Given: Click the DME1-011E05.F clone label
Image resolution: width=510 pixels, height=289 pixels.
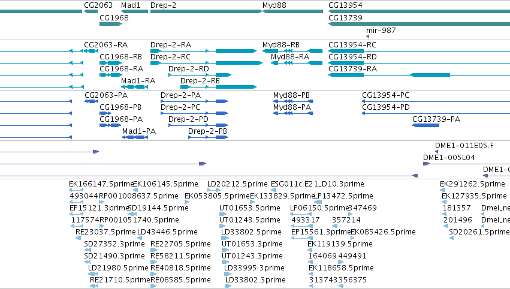Looking at the screenshot, I should click(x=464, y=146).
